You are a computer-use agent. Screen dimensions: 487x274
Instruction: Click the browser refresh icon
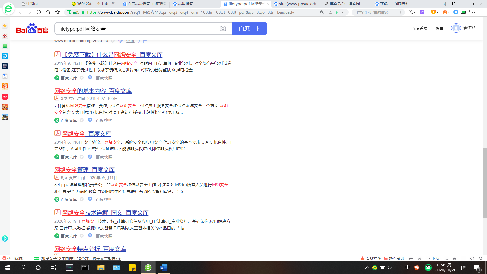(x=39, y=12)
